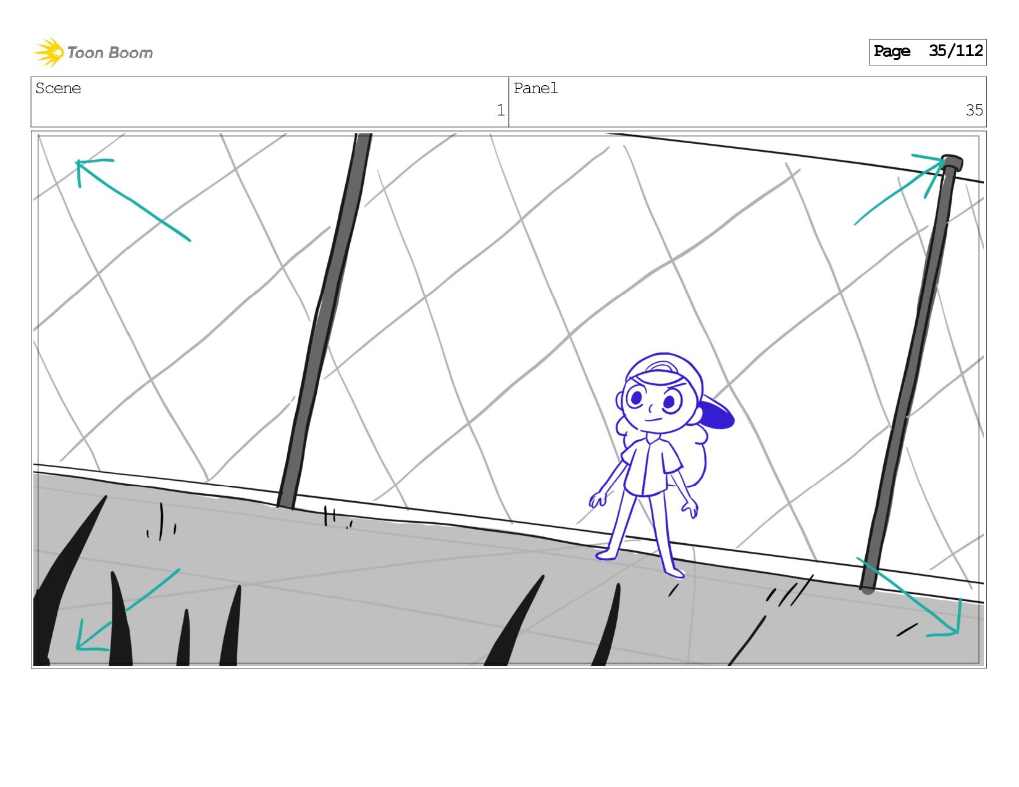Click the scene number 1
Viewport: 1019px width, 787px height.
coord(500,110)
